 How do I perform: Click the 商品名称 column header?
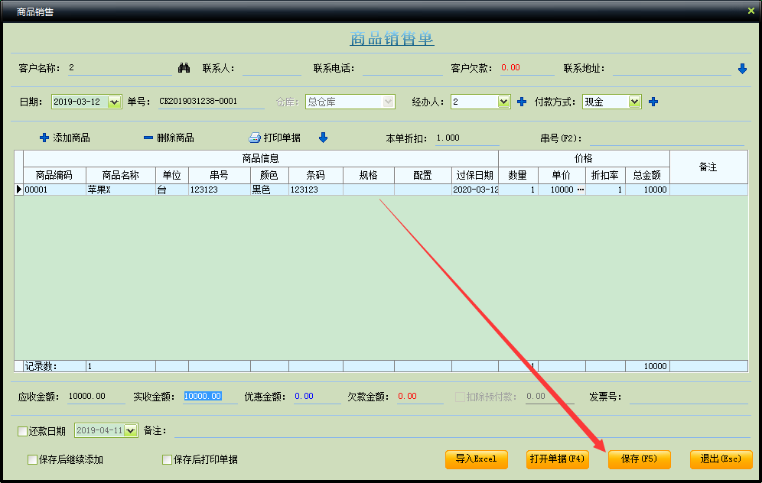click(x=121, y=175)
